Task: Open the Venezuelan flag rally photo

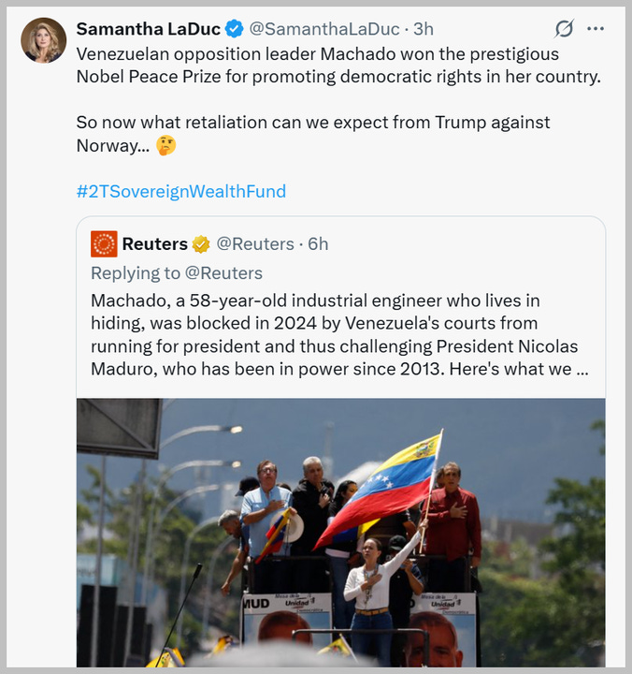Action: click(341, 532)
